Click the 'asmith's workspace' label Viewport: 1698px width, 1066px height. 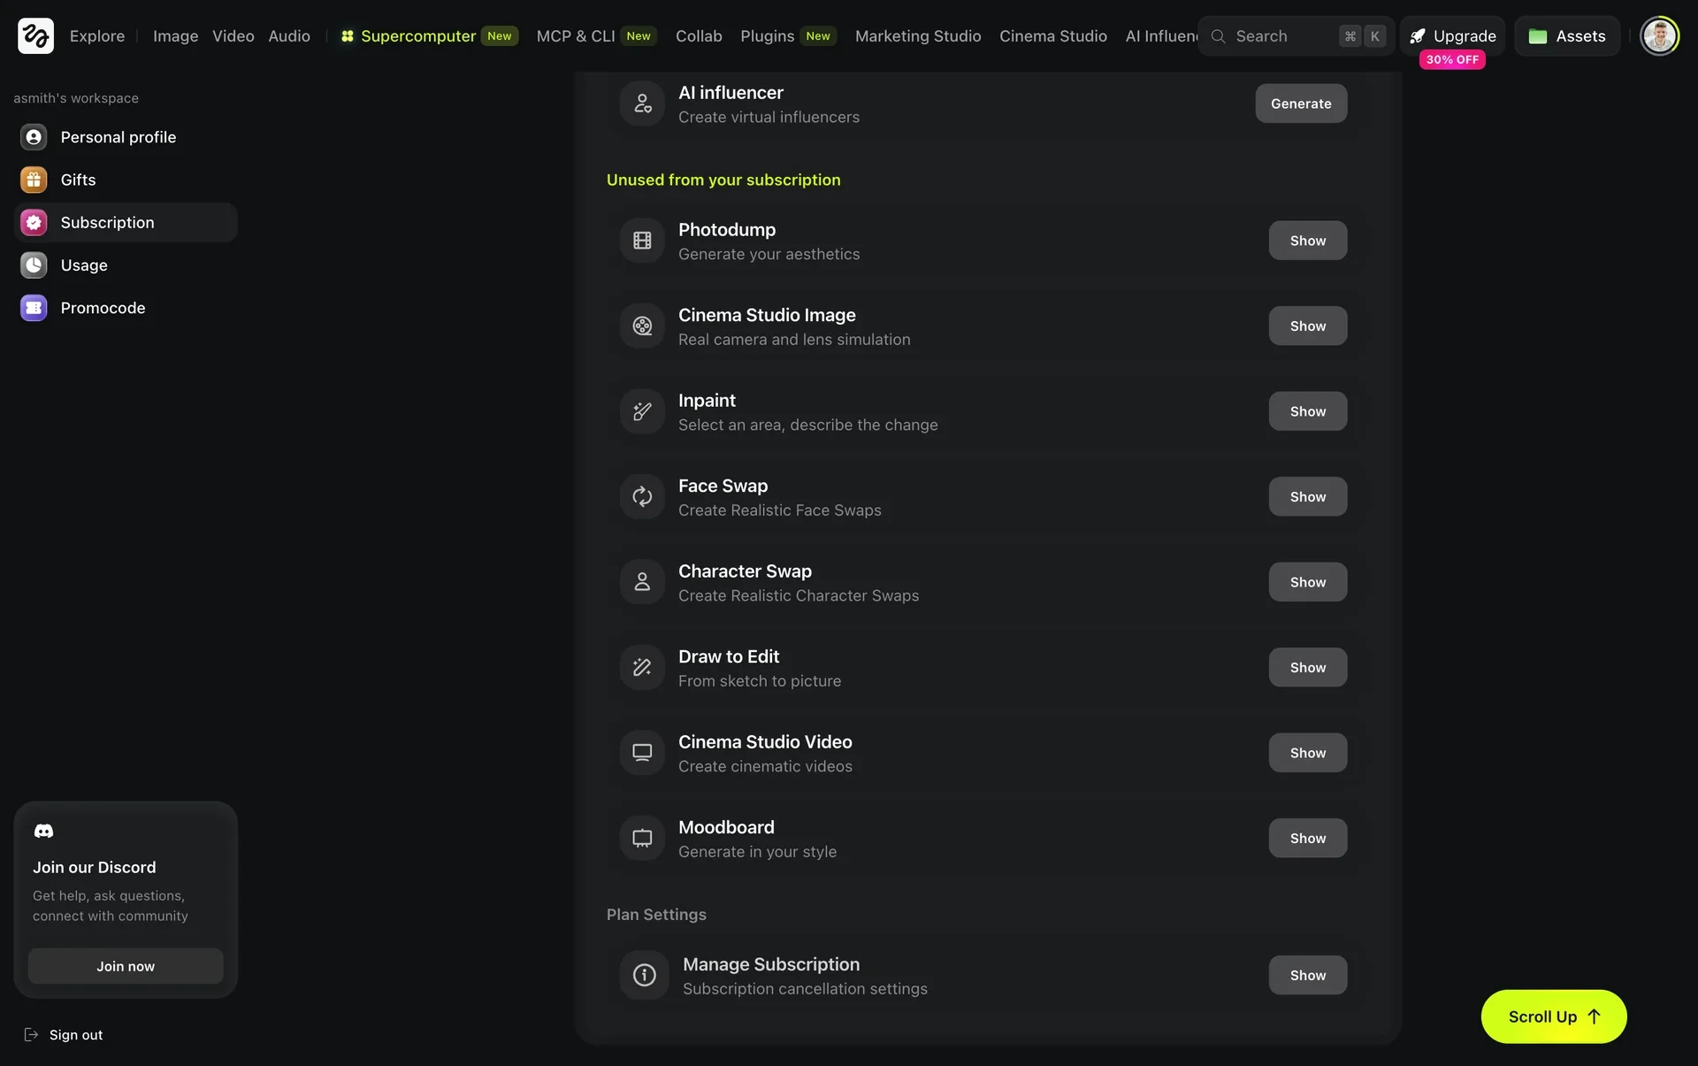76,98
